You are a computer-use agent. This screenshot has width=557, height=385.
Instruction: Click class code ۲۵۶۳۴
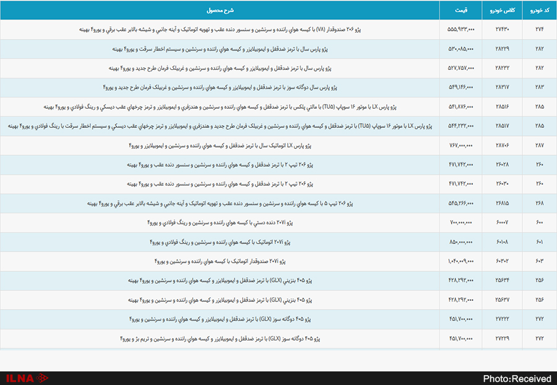coord(503,281)
